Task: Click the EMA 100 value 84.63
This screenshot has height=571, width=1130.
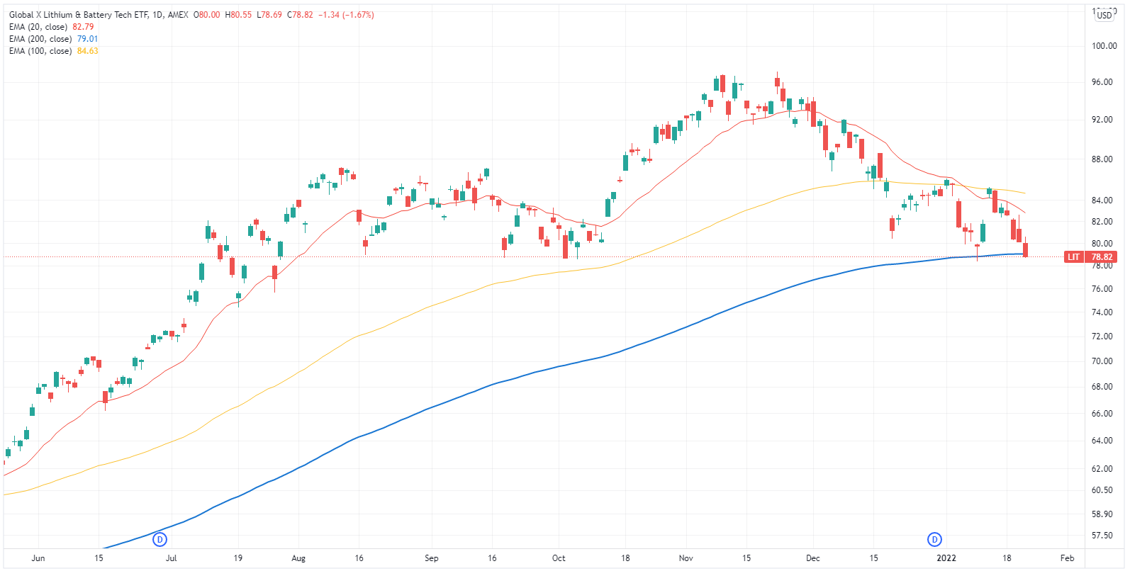Action: 87,51
